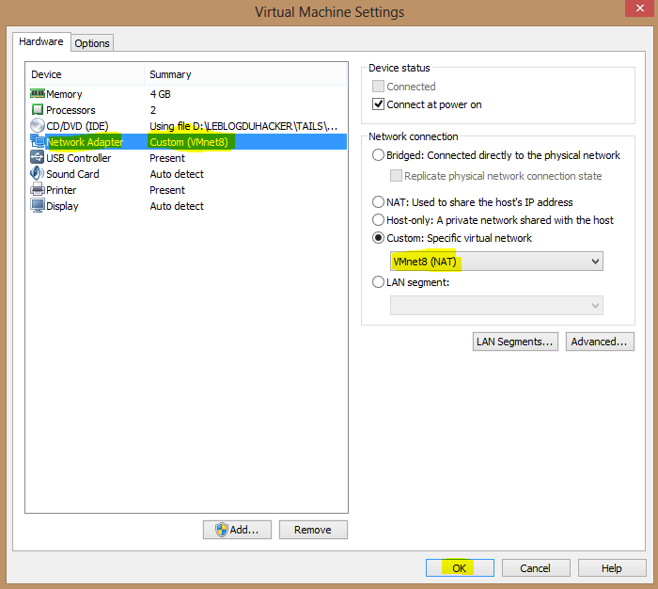Select CD/DVD (IDE) row label

click(x=77, y=126)
